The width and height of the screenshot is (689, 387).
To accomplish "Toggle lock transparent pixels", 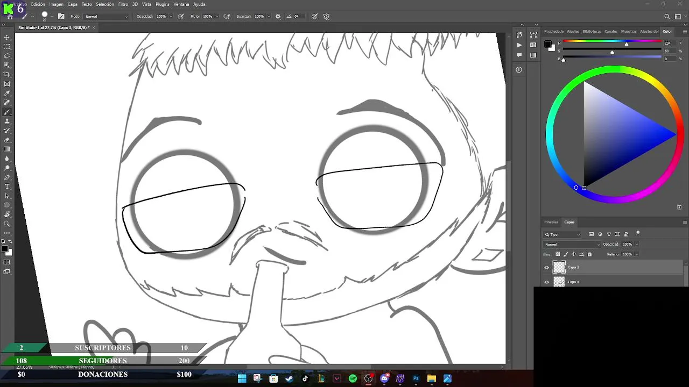I will tap(558, 254).
